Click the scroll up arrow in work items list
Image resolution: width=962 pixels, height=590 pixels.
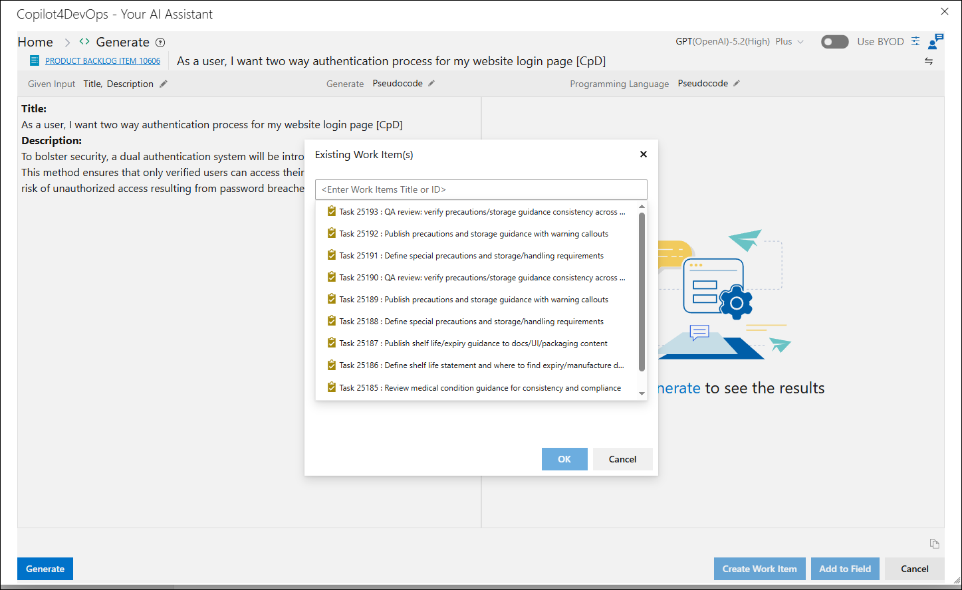pyautogui.click(x=642, y=207)
